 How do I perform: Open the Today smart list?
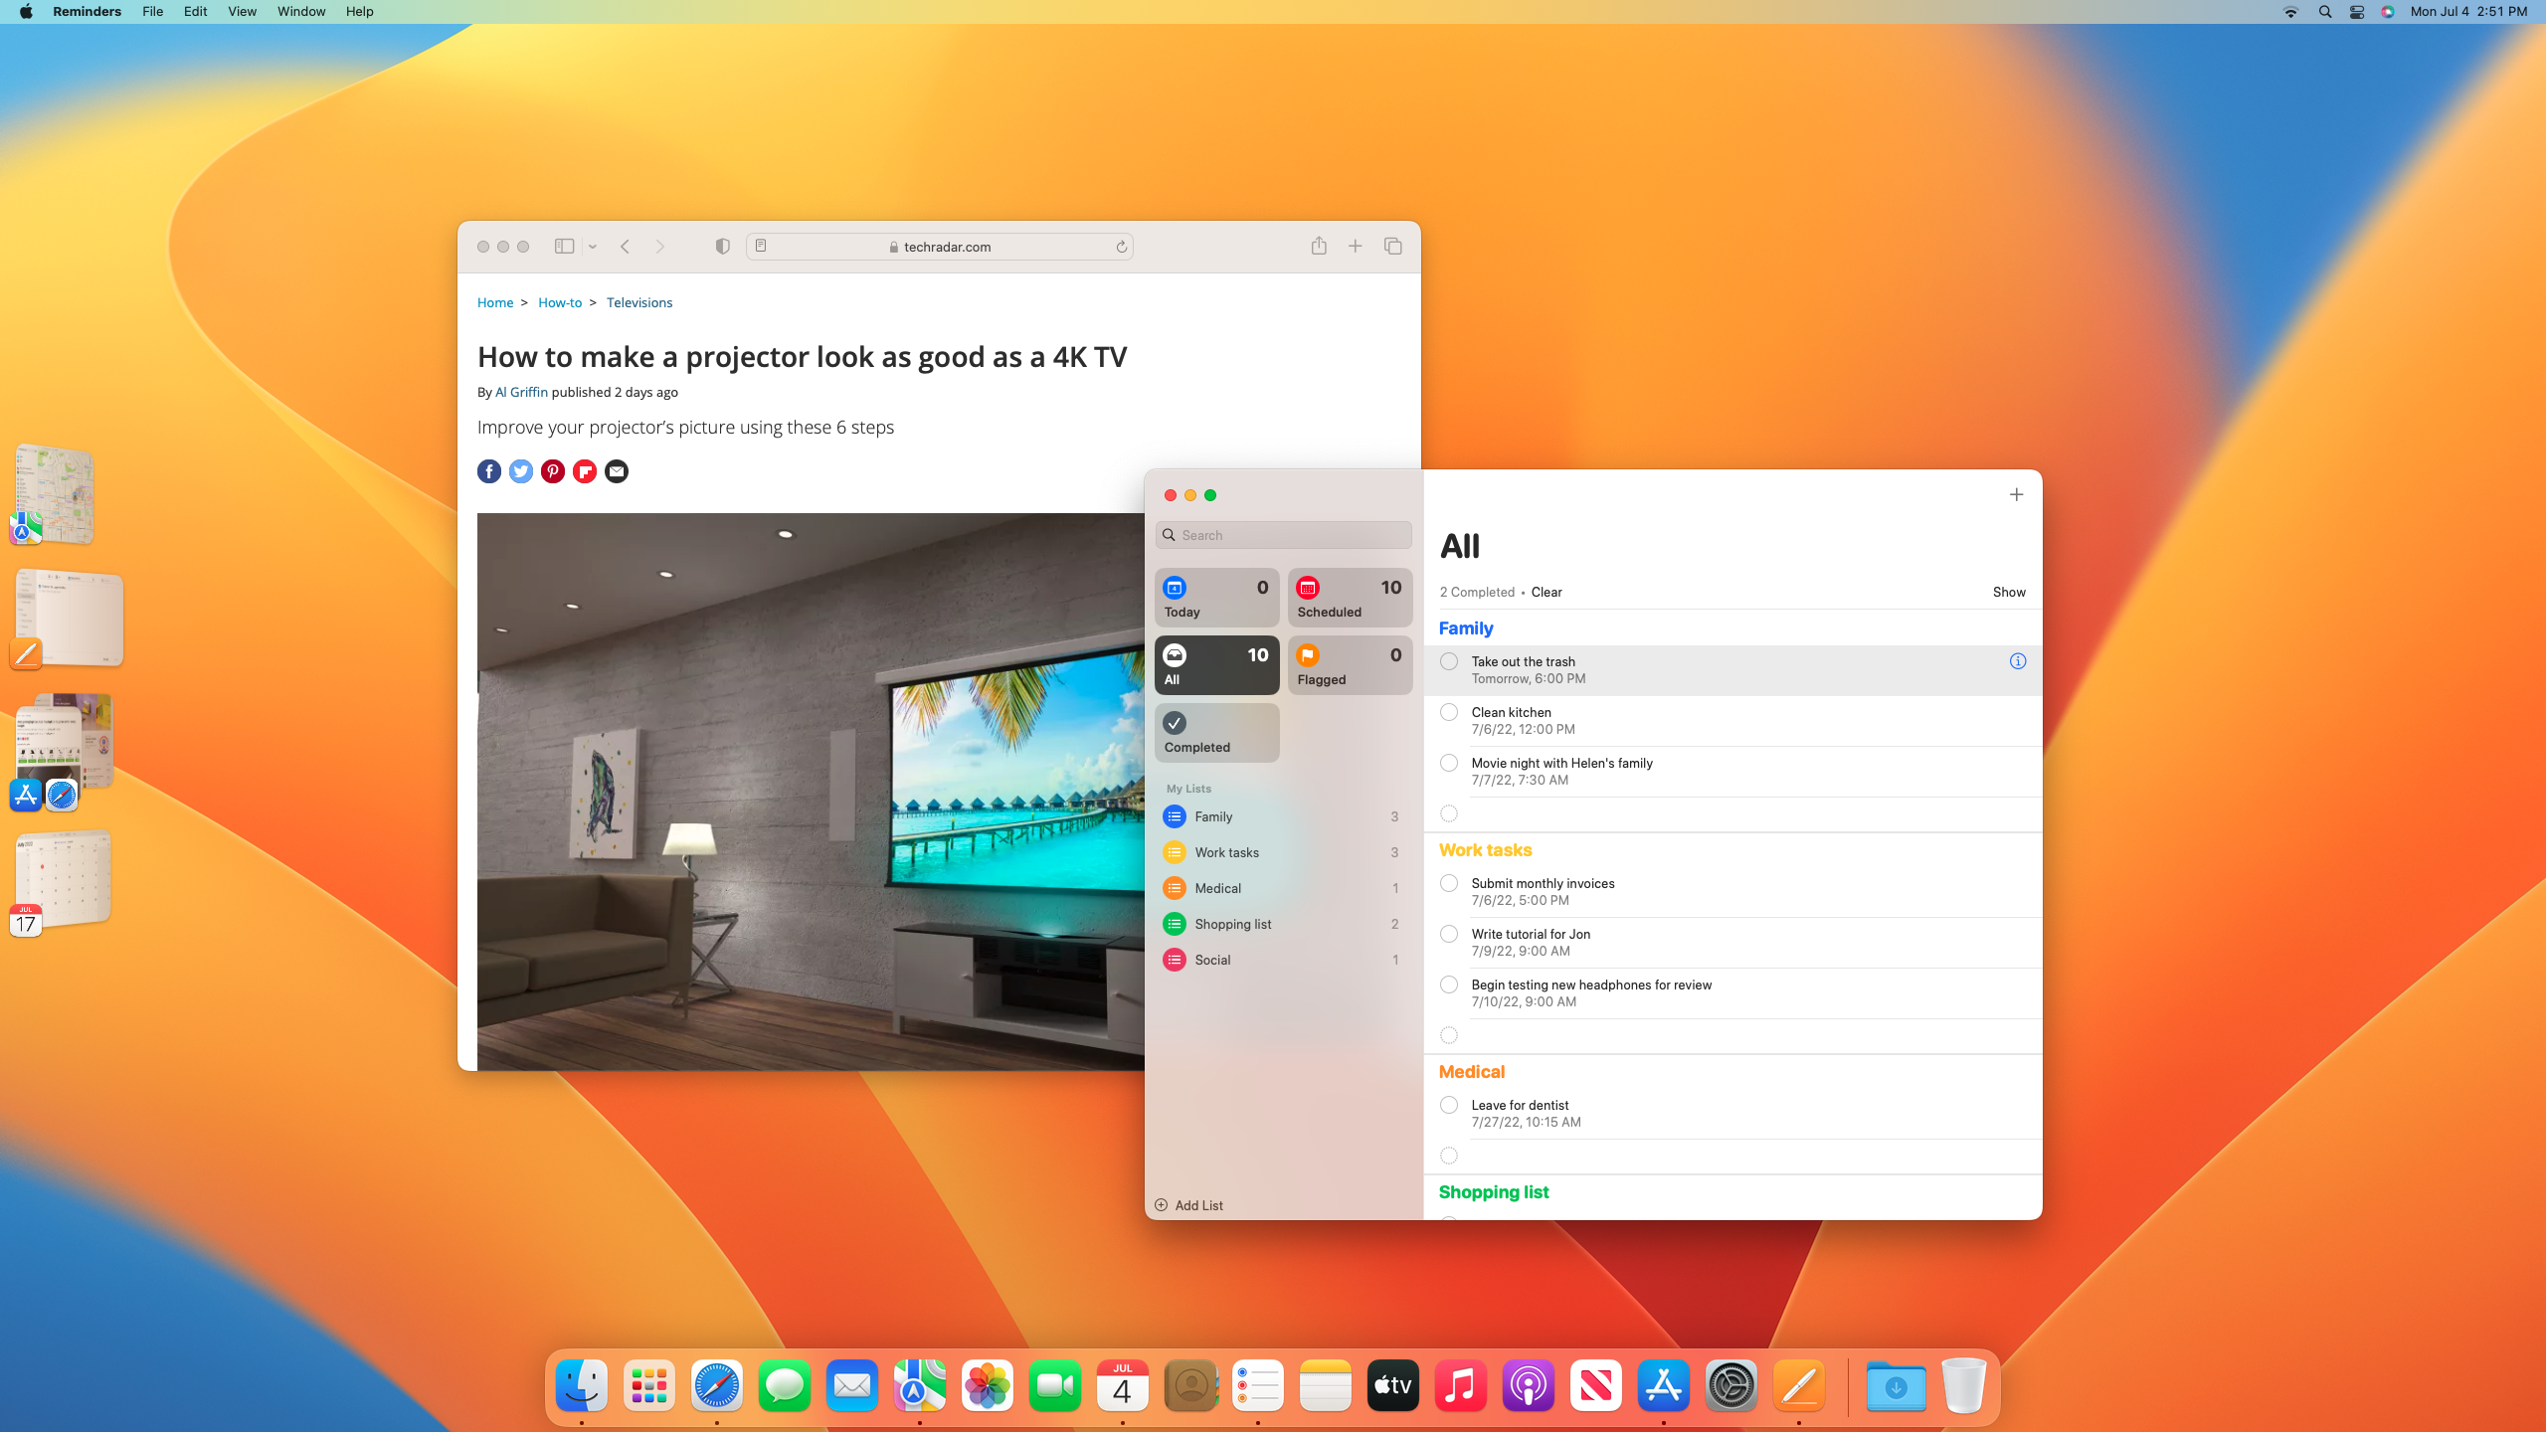(1217, 598)
